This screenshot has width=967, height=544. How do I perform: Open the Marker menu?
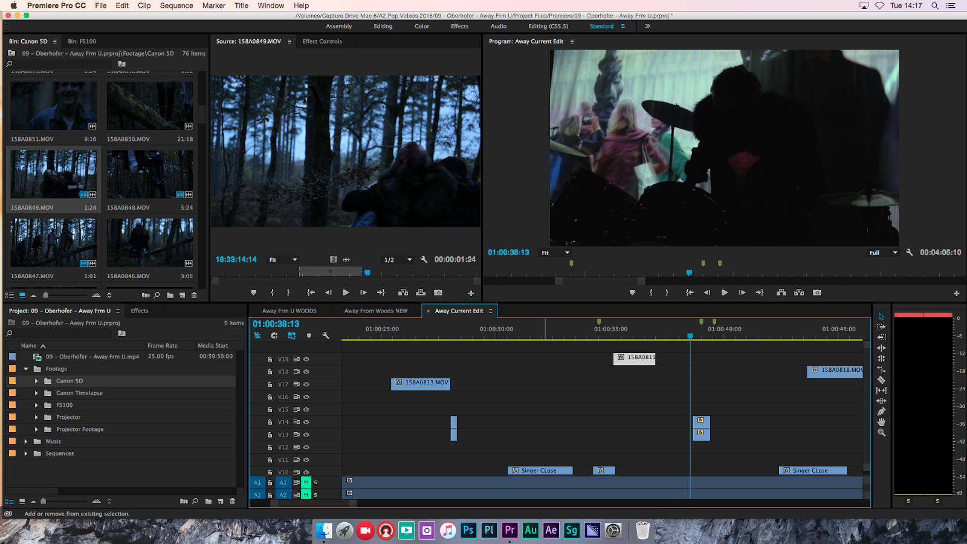click(x=214, y=5)
